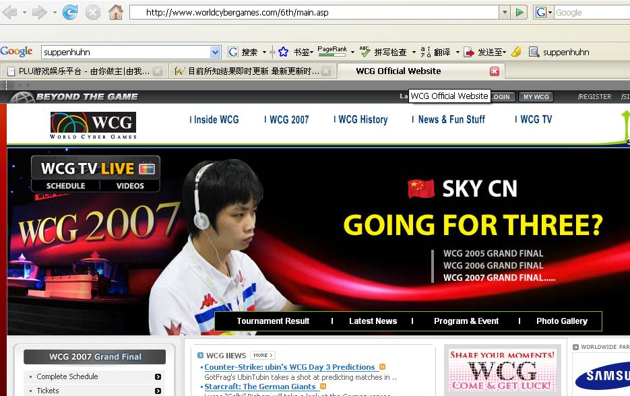This screenshot has height=396, width=630.
Task: Switch to the 目前所知结果即时更新 tab
Action: pyautogui.click(x=252, y=71)
